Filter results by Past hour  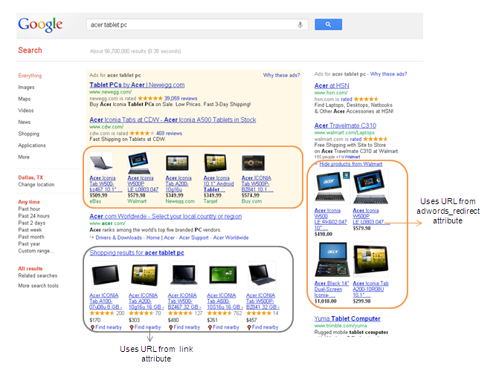click(29, 209)
